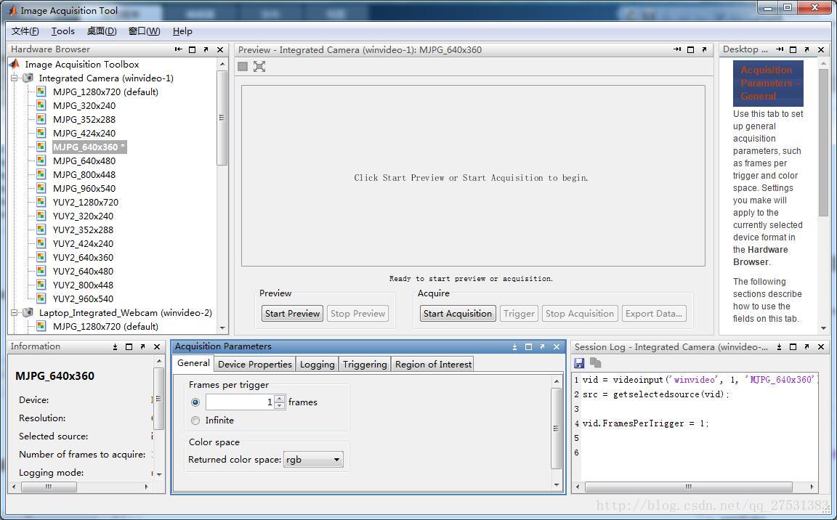This screenshot has width=837, height=520.
Task: Switch to the Device Properties tab
Action: (254, 365)
